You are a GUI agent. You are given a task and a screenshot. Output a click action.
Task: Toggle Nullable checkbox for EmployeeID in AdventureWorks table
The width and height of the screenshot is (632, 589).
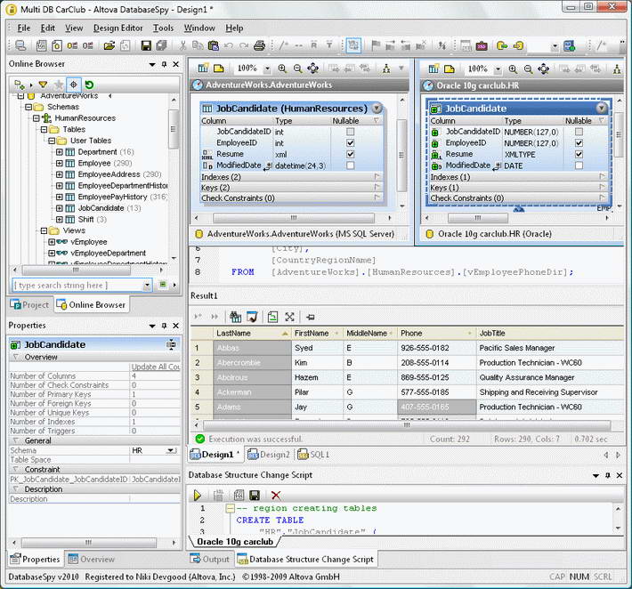tap(350, 142)
